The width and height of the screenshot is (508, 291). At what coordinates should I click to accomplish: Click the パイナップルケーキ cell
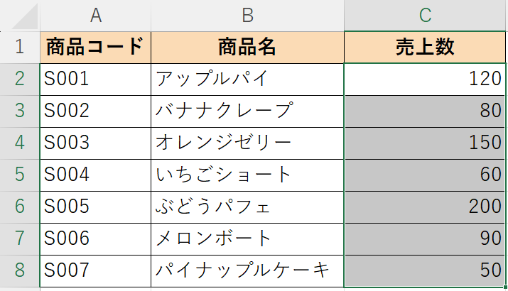point(247,270)
